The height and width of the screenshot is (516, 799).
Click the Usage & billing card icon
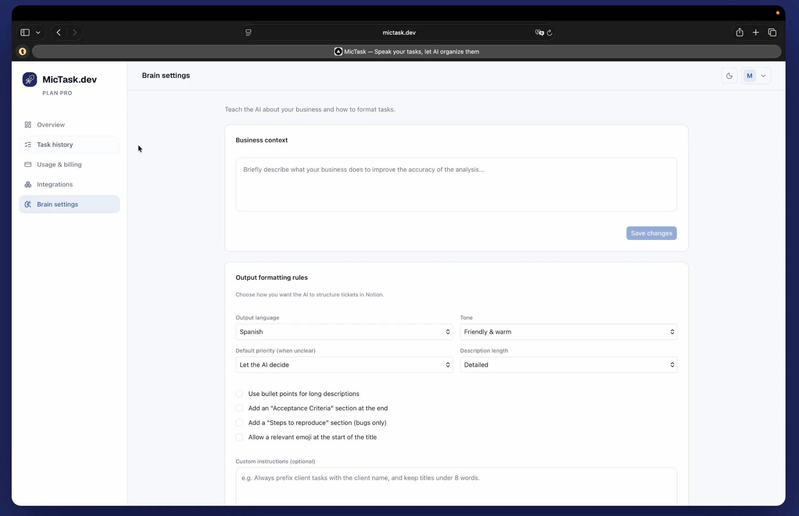28,164
